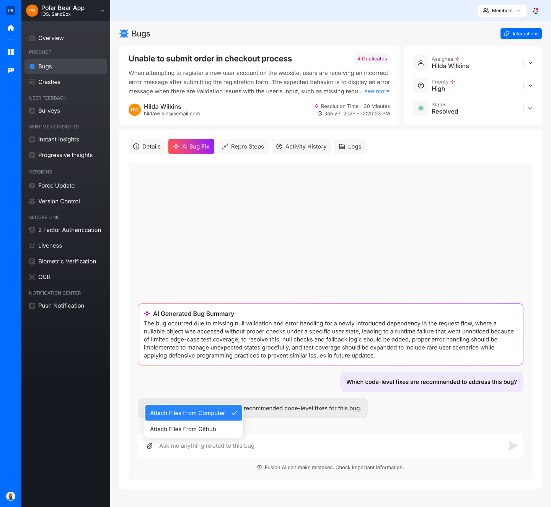Click the see more link
The height and width of the screenshot is (507, 551).
pos(377,91)
